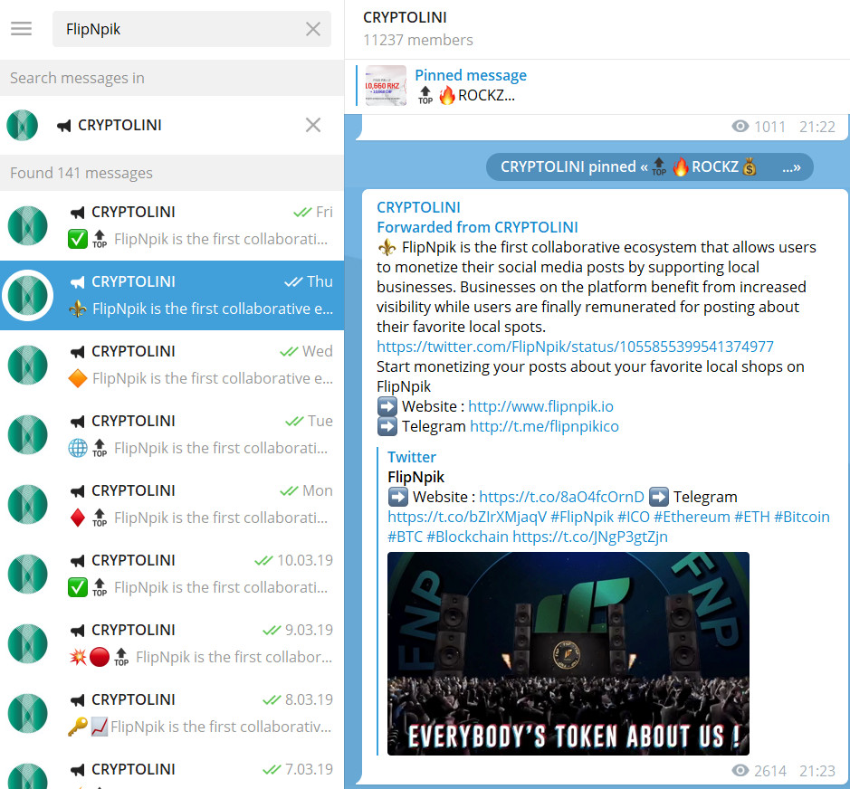The height and width of the screenshot is (789, 850).
Task: Open the Mon CRYPTOLINI search result
Action: click(172, 504)
